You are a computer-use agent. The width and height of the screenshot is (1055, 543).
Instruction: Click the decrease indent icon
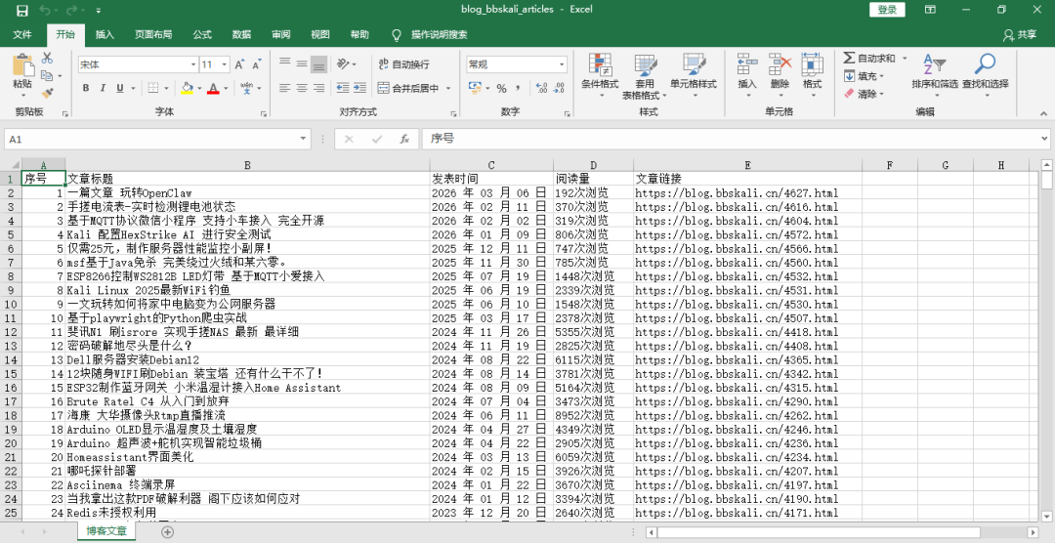coord(343,88)
